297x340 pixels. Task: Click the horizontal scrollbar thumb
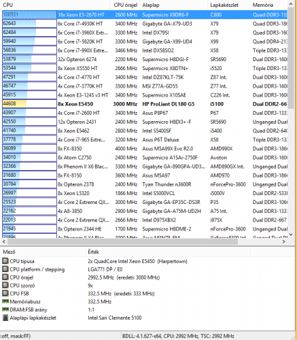pos(122,241)
